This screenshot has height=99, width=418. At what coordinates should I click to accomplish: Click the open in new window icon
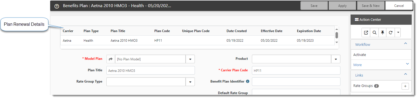tap(366, 33)
